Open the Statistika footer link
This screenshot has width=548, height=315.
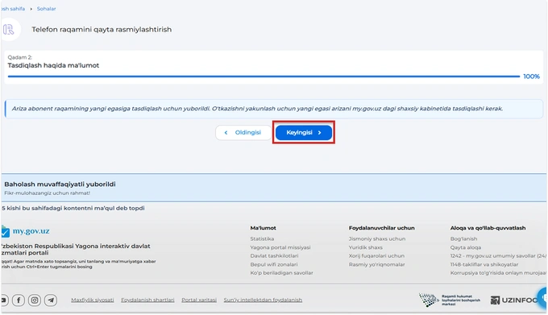[262, 239]
